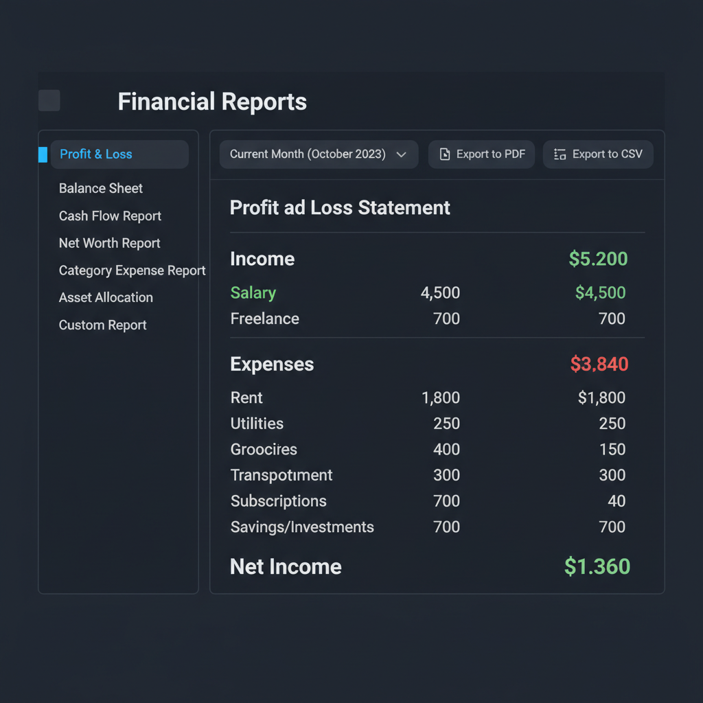
Task: Select Profit & Loss in the sidebar
Action: pyautogui.click(x=119, y=154)
